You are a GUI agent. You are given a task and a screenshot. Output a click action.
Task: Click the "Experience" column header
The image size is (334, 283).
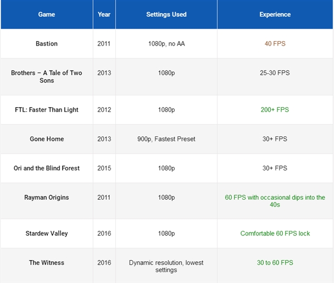coord(275,14)
